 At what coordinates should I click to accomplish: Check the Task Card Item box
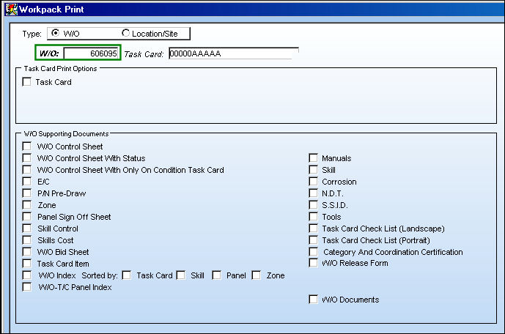(26, 264)
